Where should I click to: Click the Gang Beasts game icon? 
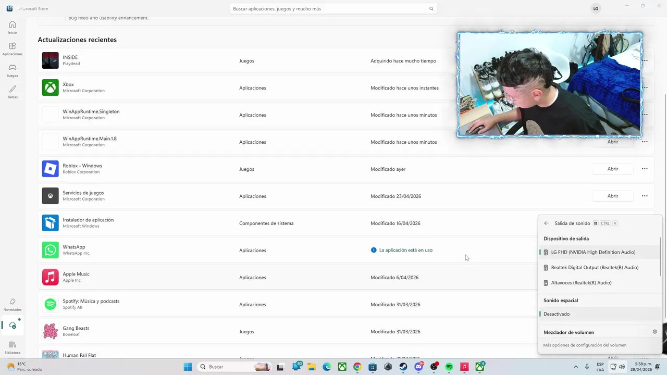51,331
